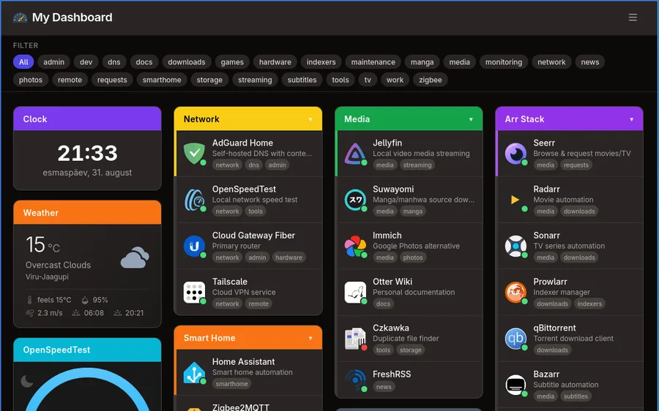Collapse the Media group arrow

[471, 119]
